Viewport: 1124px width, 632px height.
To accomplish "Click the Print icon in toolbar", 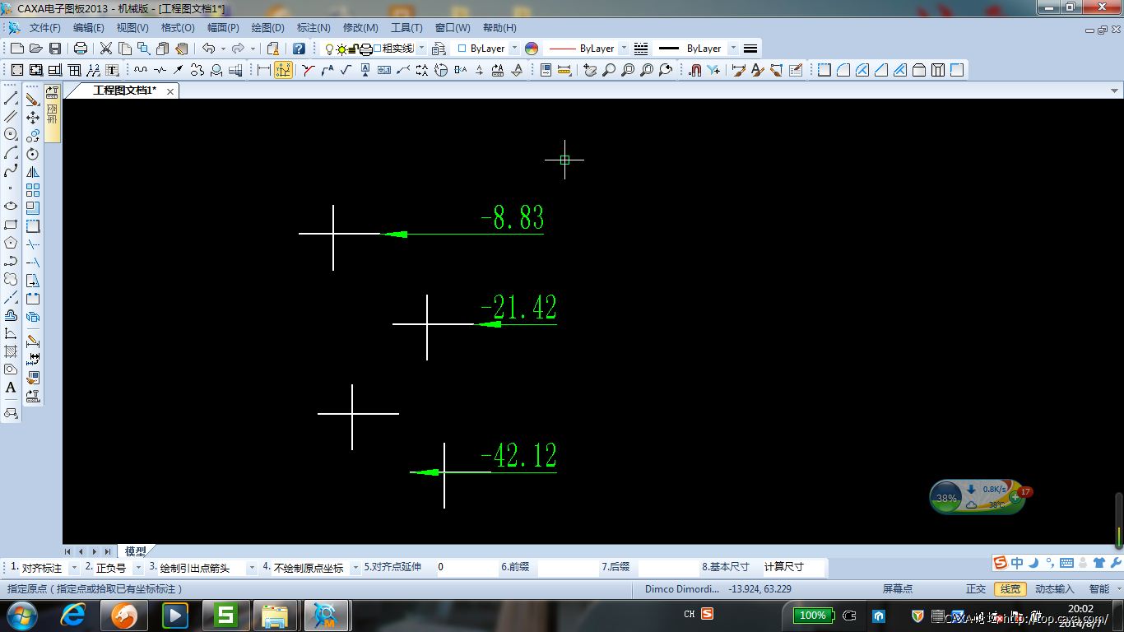I will point(81,49).
